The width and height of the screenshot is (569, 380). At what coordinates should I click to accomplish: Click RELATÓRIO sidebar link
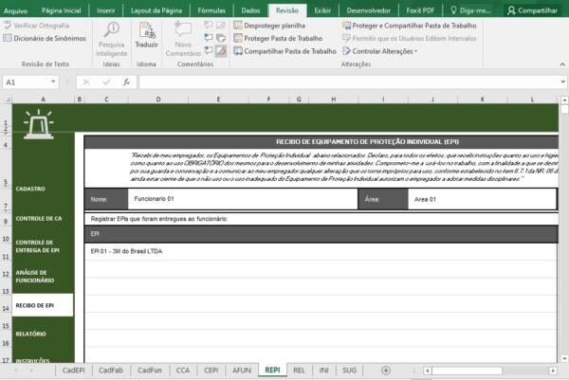coord(31,334)
